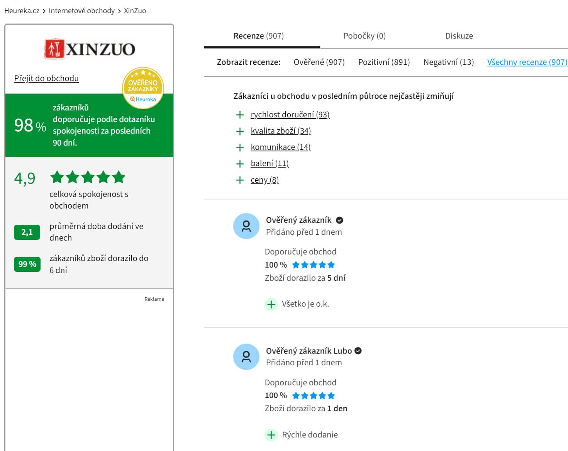Click 'celková spokojenost s obchodem' text
Screen dimensions: 568x451
pos(89,200)
